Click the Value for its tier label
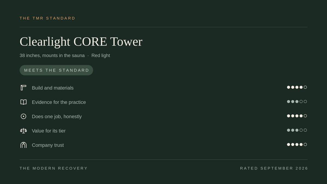 pos(49,131)
